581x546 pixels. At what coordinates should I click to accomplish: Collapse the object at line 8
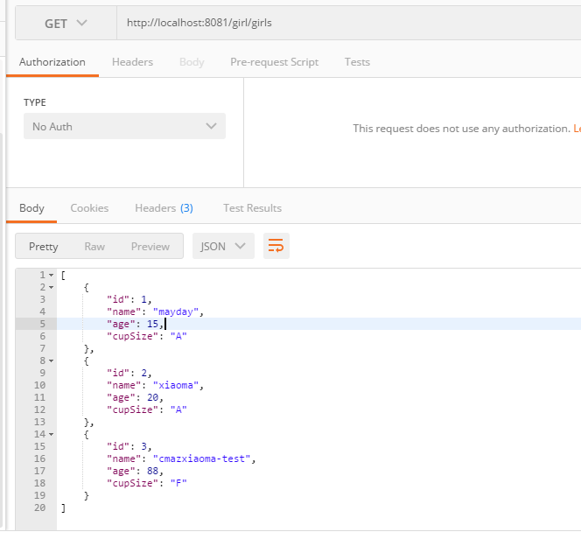click(x=51, y=360)
